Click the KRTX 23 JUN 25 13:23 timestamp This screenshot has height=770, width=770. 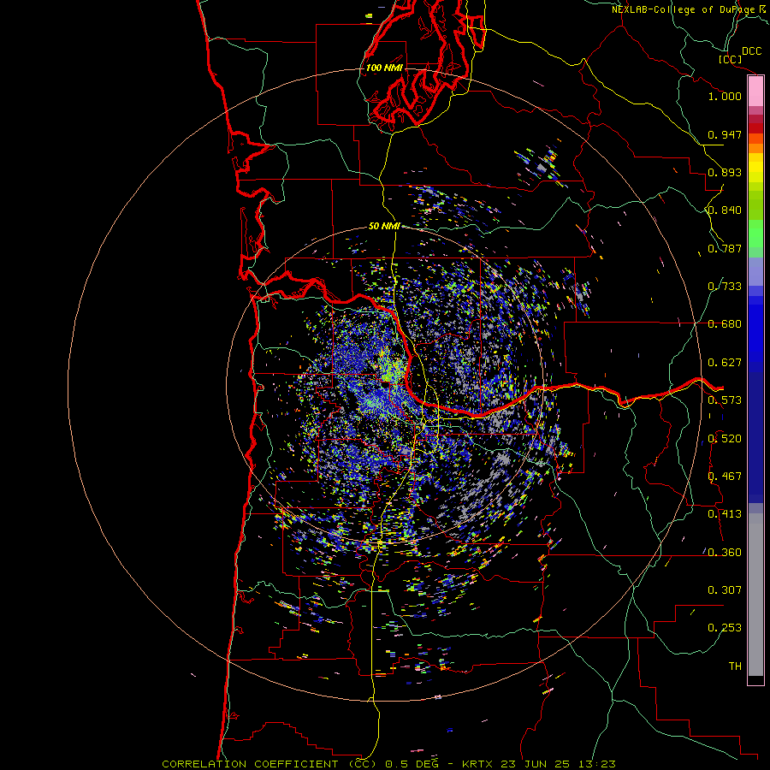(x=539, y=764)
